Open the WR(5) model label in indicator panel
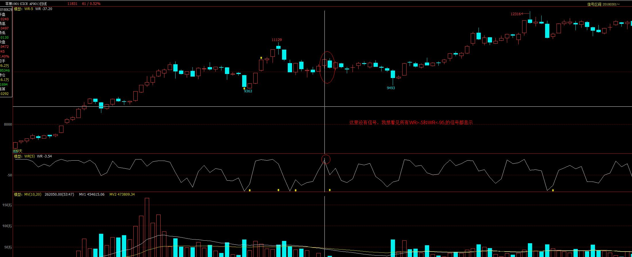 click(29, 156)
